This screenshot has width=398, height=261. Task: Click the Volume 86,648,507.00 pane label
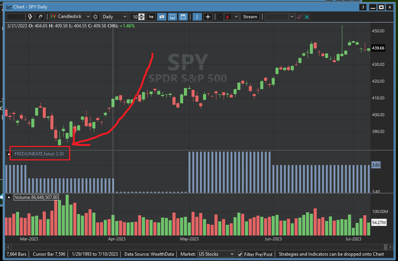pos(36,197)
